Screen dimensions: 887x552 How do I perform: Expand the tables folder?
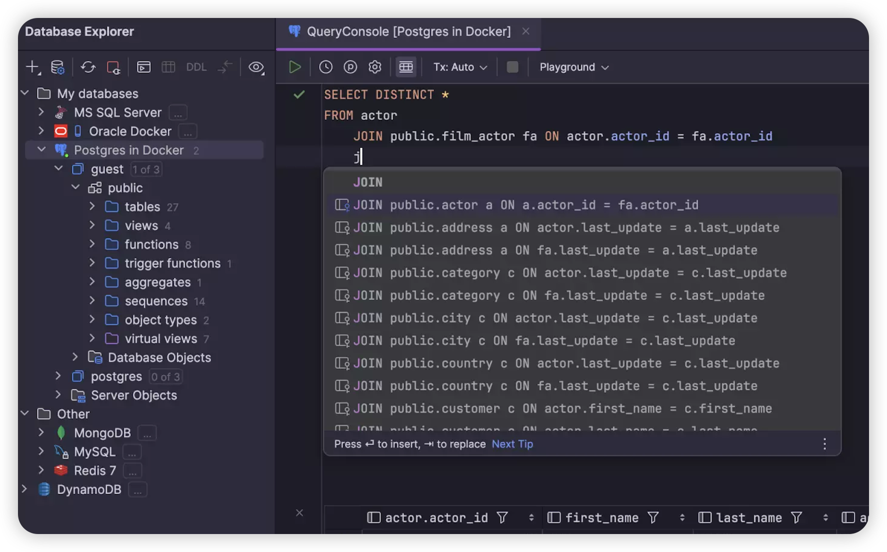[92, 206]
